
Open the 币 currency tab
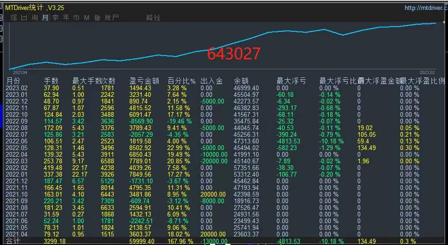click(x=76, y=18)
